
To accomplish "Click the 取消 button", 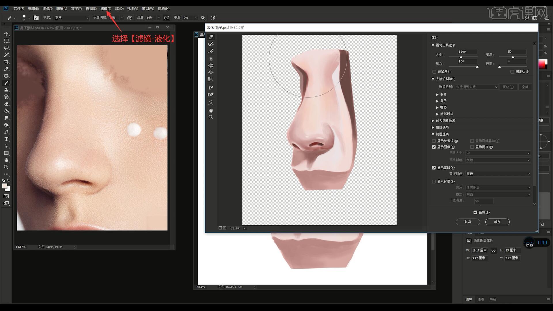I will (467, 222).
